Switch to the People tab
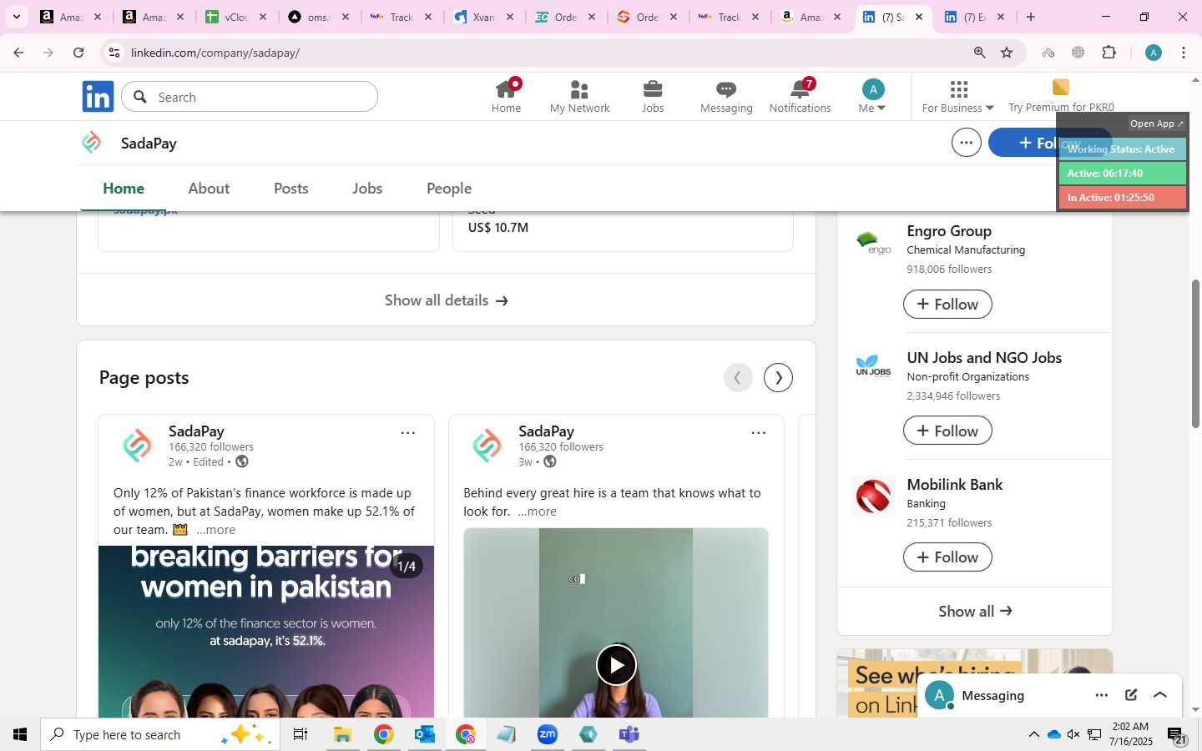 click(449, 189)
